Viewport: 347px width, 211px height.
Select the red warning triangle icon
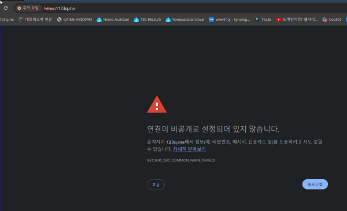tap(157, 105)
